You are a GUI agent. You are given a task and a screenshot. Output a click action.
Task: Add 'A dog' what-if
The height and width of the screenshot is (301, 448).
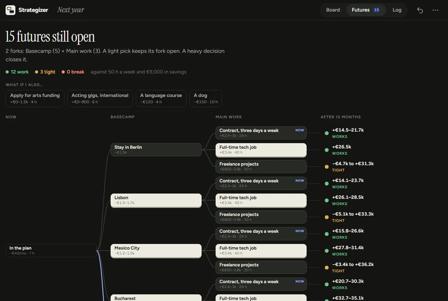[x=206, y=98]
